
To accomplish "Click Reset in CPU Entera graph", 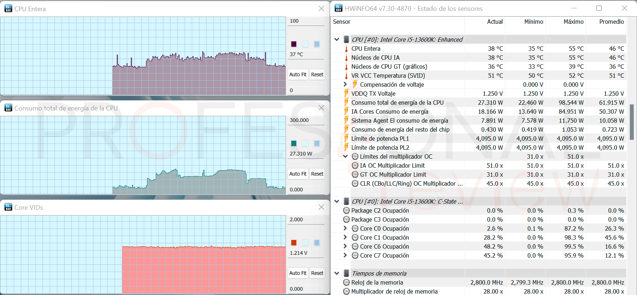I will pos(317,74).
